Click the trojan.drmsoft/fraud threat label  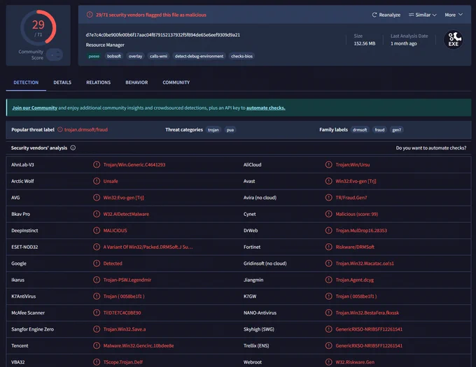(86, 130)
